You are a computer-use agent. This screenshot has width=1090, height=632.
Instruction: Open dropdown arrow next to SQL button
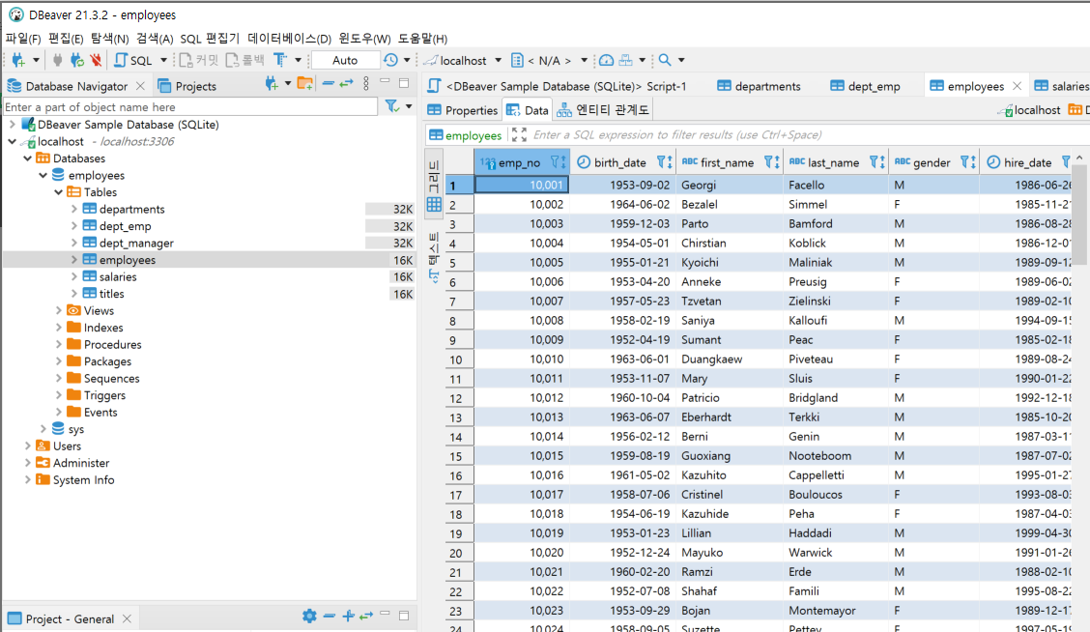pos(164,61)
